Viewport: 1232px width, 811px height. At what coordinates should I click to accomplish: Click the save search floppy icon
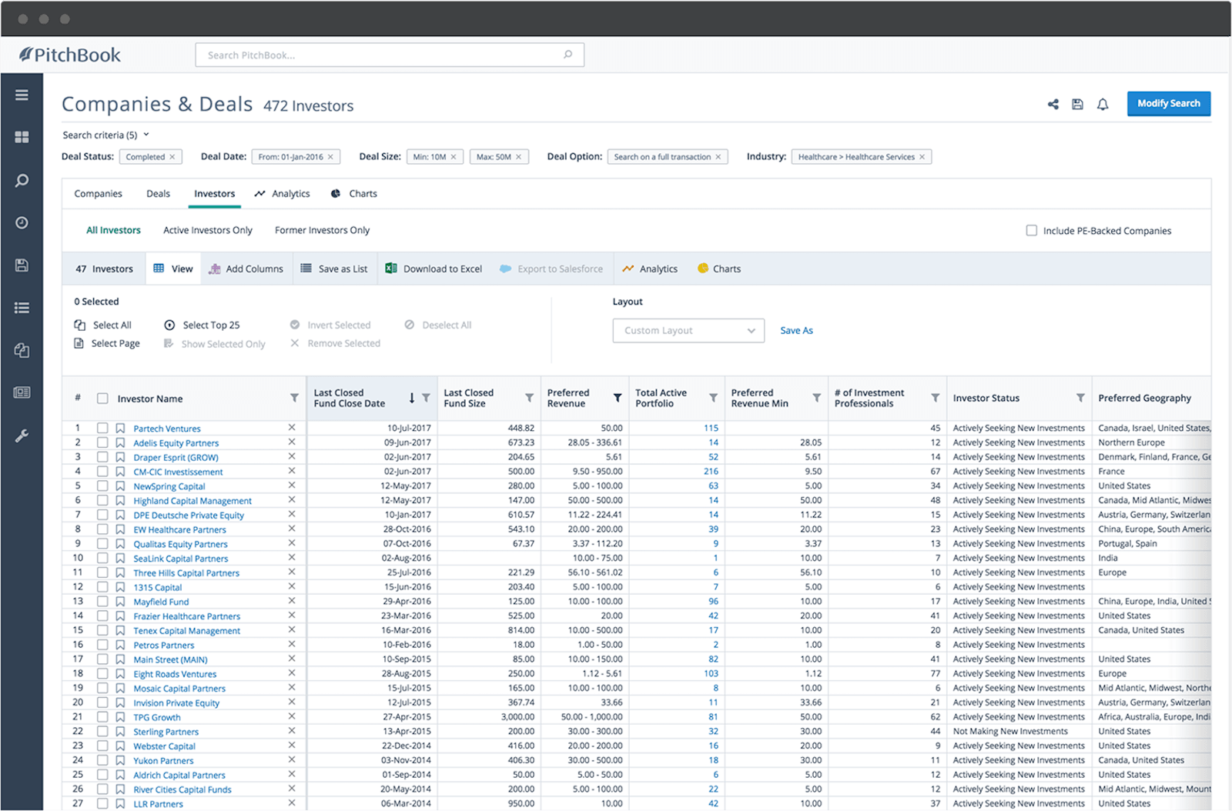[x=1077, y=104]
